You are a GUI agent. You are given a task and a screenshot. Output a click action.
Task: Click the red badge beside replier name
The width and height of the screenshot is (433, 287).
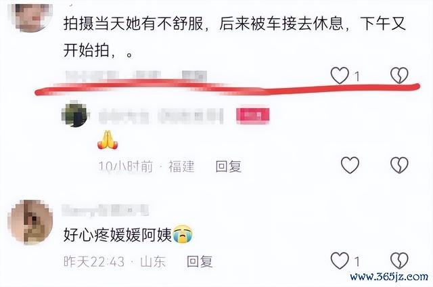click(x=252, y=116)
